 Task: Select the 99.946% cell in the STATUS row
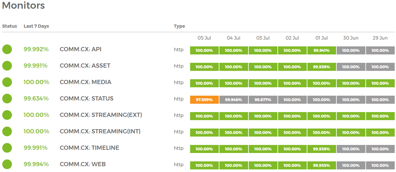(234, 100)
